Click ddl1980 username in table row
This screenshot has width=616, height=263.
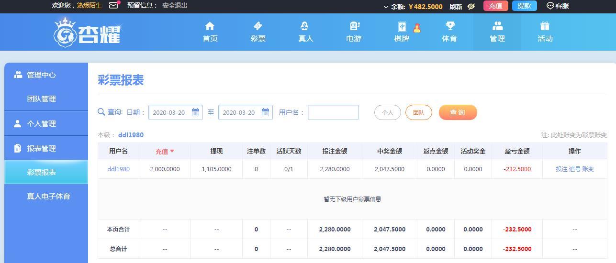pyautogui.click(x=118, y=169)
